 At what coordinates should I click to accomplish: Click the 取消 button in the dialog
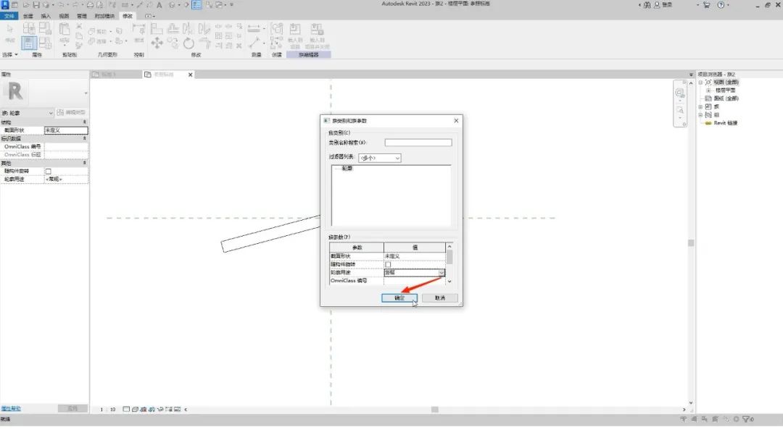(439, 298)
